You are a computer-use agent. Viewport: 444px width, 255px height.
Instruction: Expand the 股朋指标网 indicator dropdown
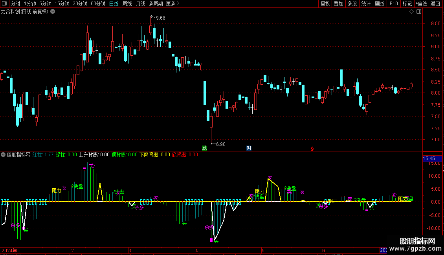coord(3,155)
